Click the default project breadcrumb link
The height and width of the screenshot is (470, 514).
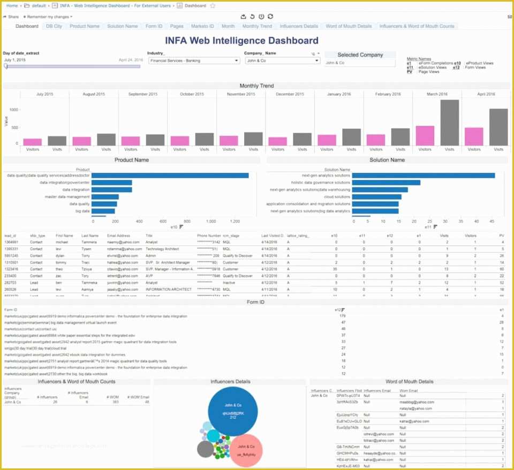[39, 5]
